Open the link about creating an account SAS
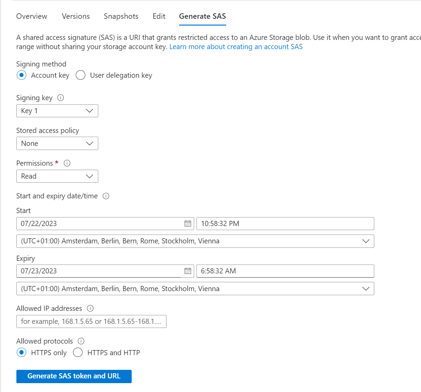421x392 pixels. 236,46
